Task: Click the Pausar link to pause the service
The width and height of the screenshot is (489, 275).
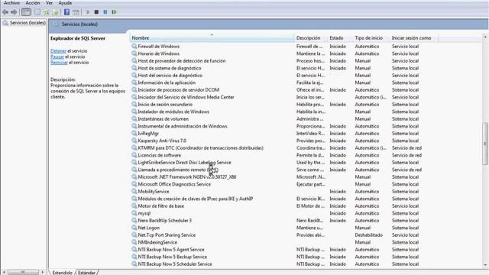Action: (57, 57)
